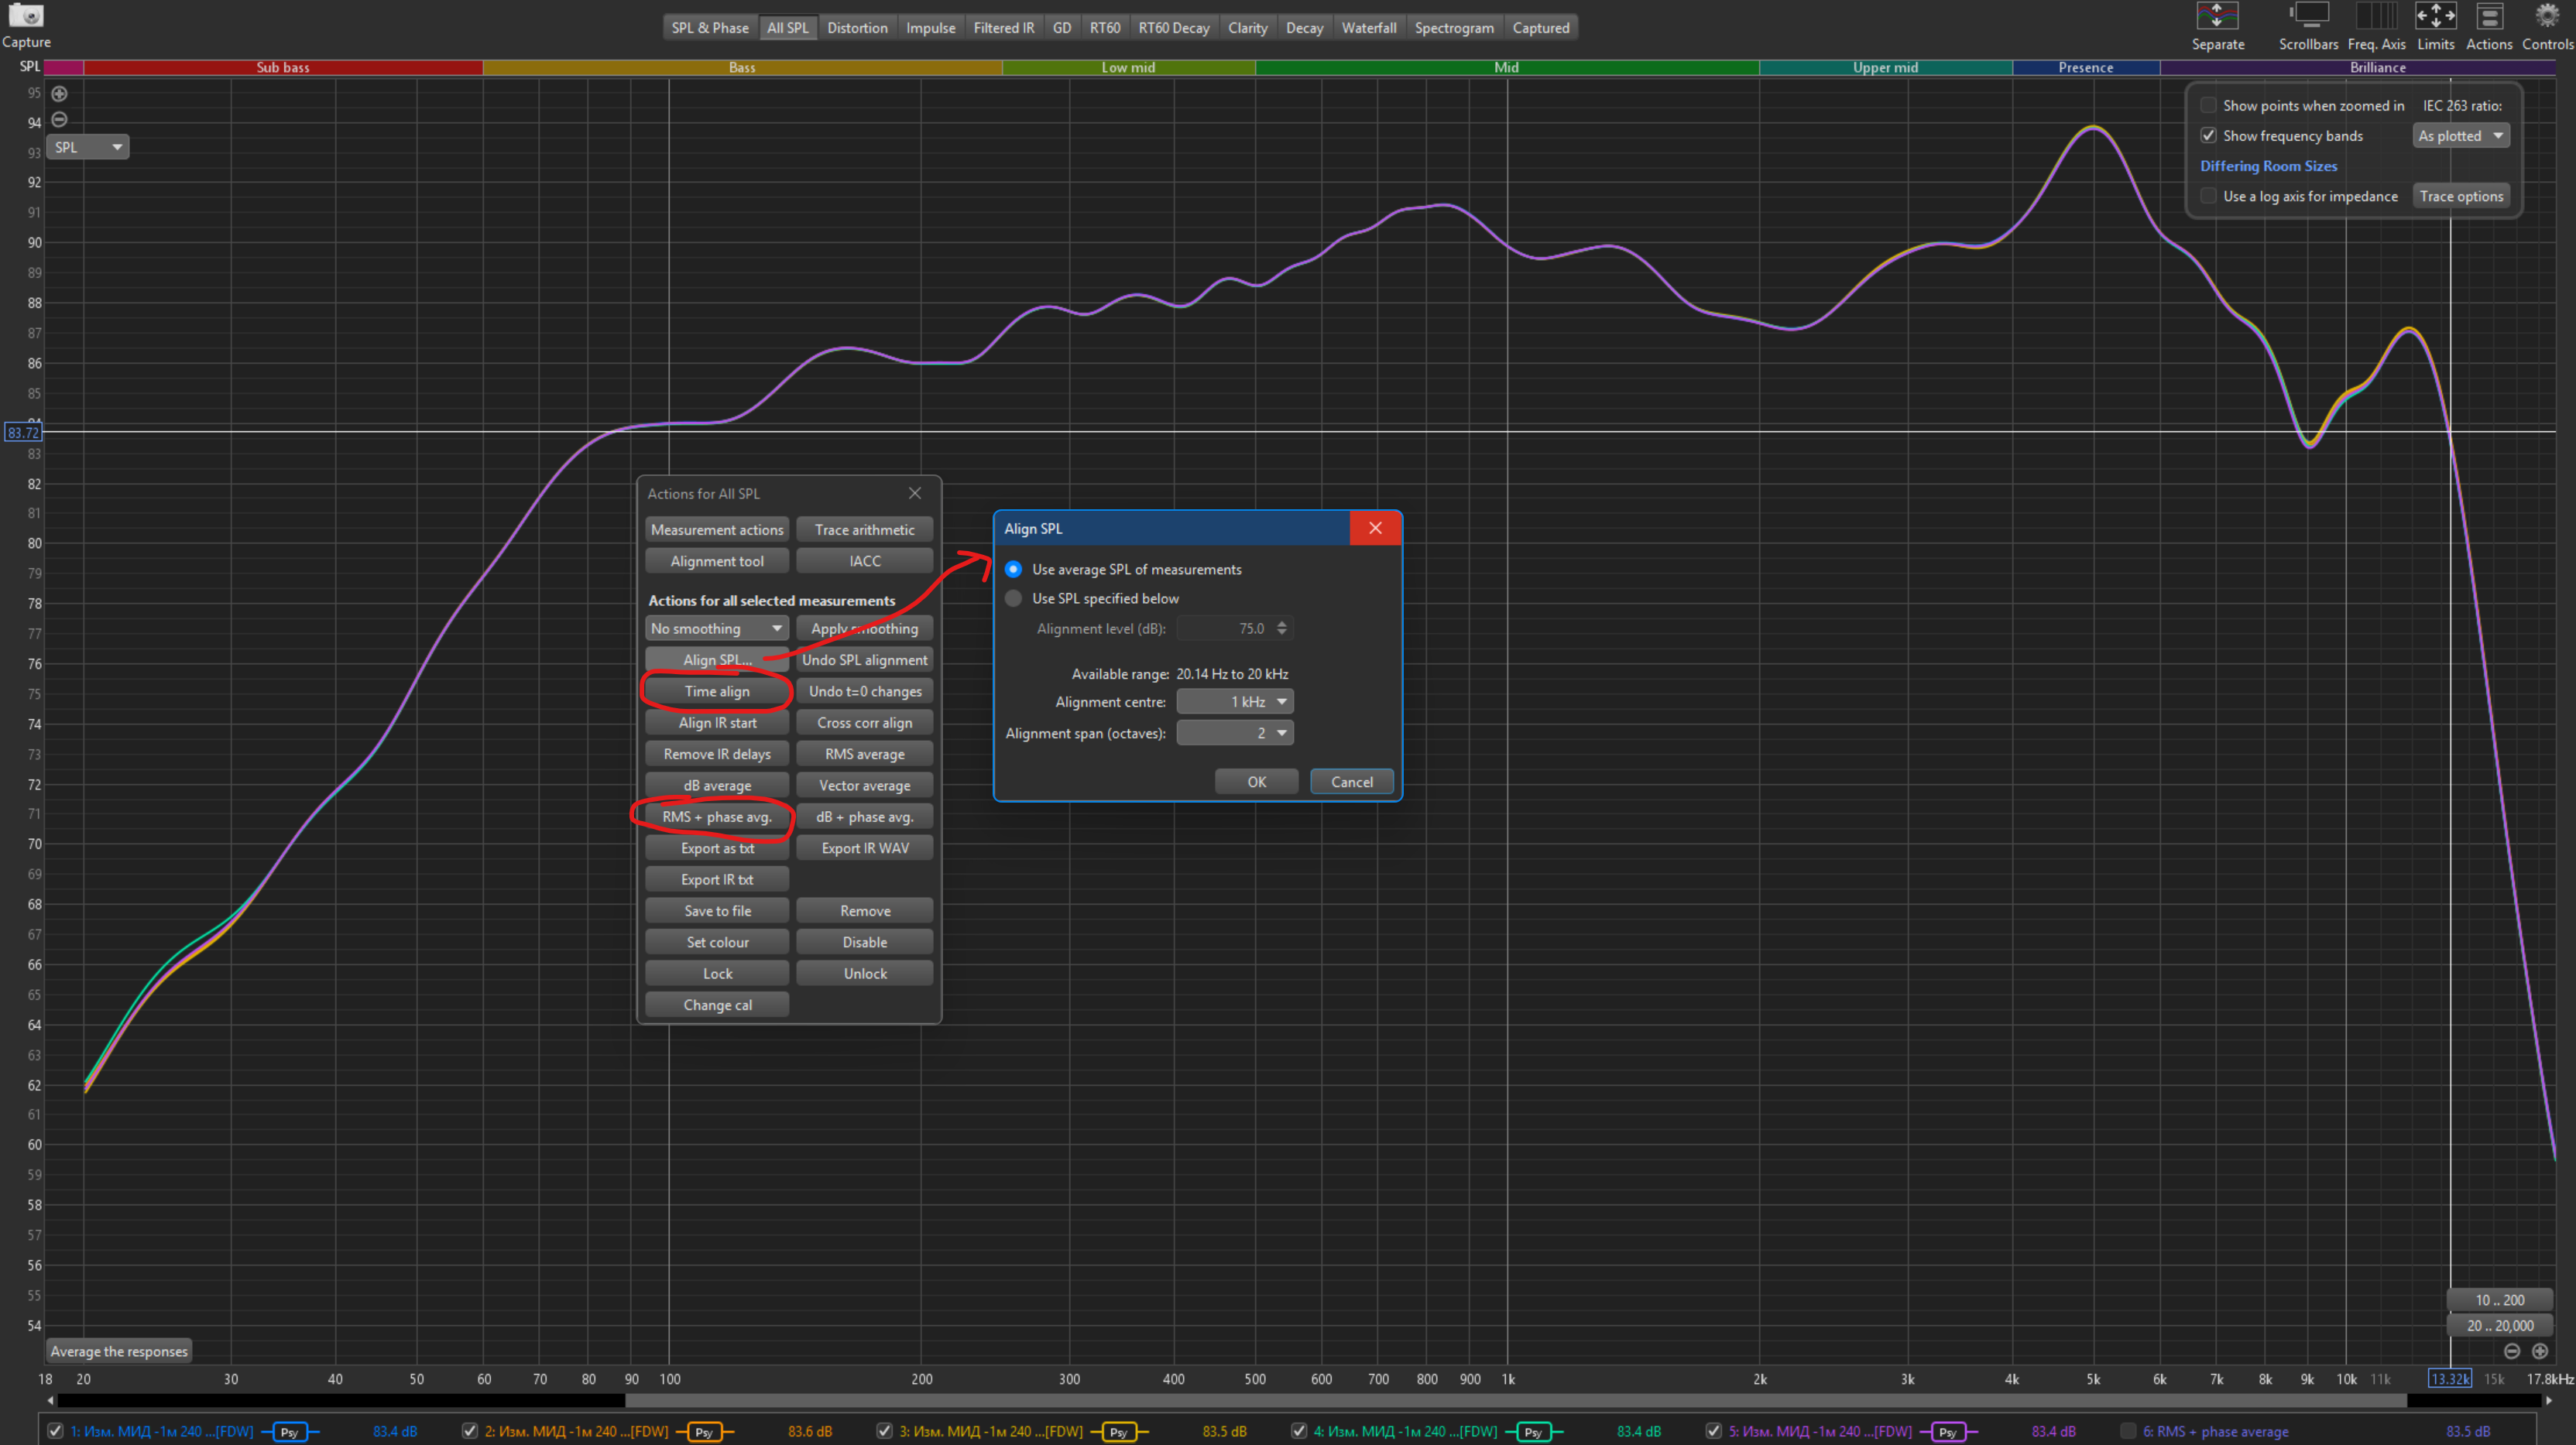The width and height of the screenshot is (2576, 1445).
Task: Click the scrollbar right arrow
Action: (x=2548, y=1401)
